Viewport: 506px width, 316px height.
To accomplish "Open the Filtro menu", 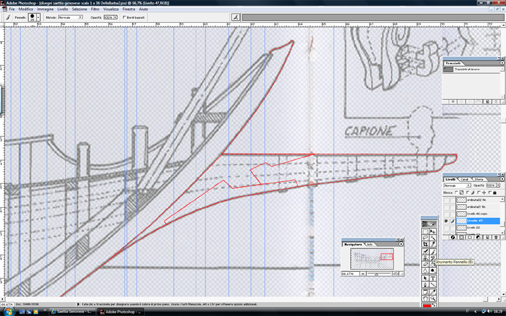I will (x=95, y=10).
